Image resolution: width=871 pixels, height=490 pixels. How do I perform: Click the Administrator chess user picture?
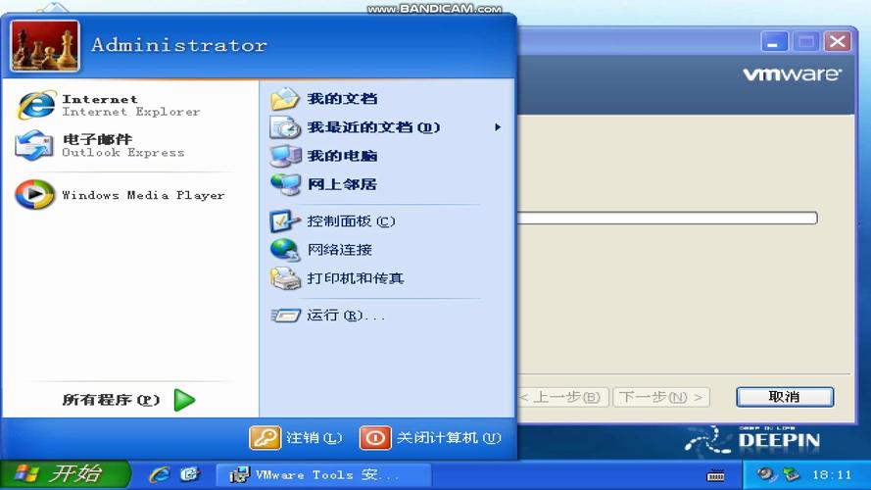click(44, 46)
